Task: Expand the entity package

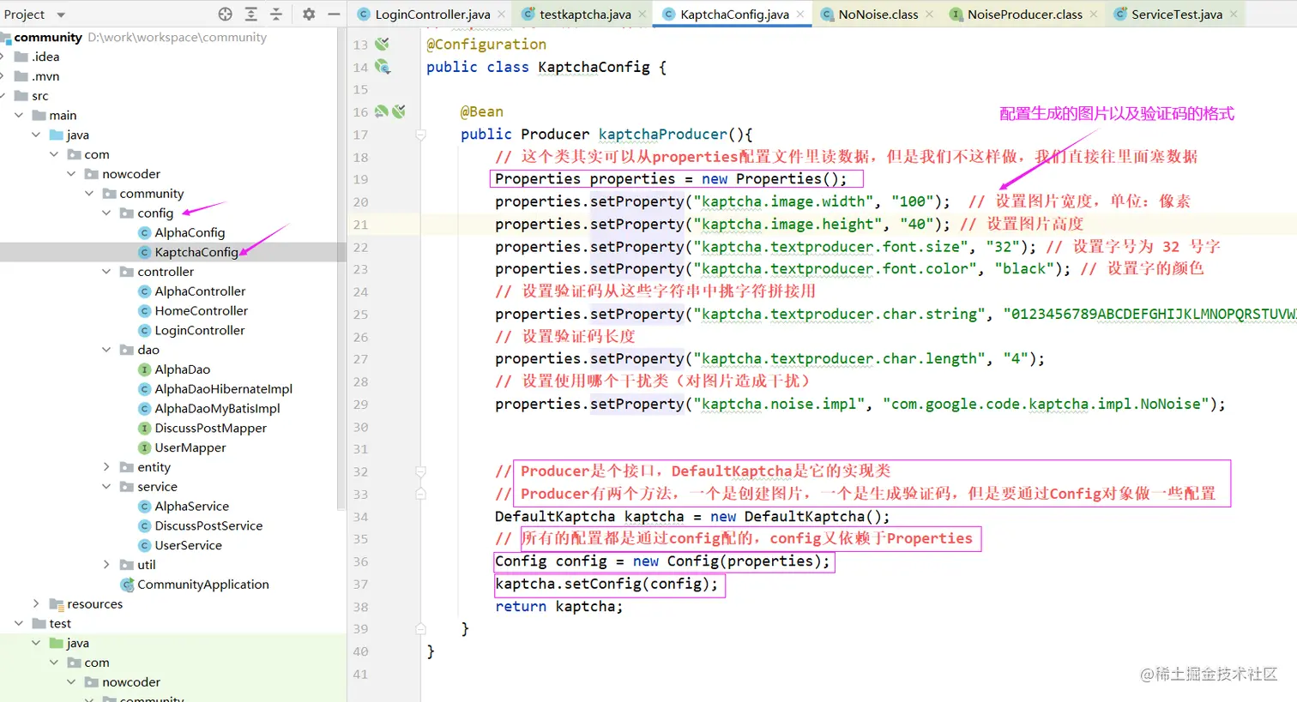Action: click(x=106, y=467)
